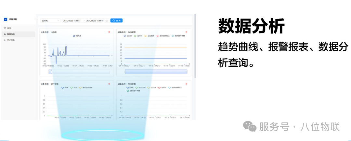Toggle 开关 legend in 7#冷却泵 chart
Viewport: 351px width, 141px height.
tap(130, 87)
